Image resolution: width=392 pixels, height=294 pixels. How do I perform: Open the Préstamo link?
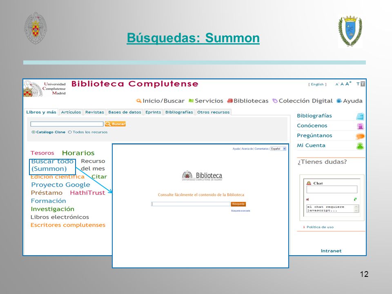click(47, 193)
